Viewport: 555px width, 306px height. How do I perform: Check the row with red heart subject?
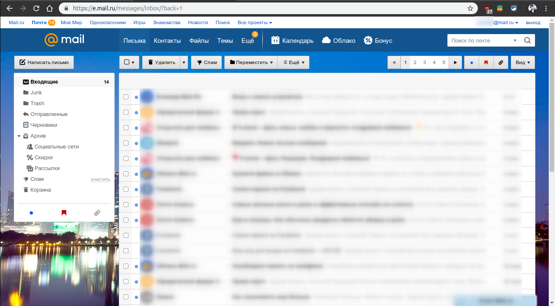(x=126, y=158)
